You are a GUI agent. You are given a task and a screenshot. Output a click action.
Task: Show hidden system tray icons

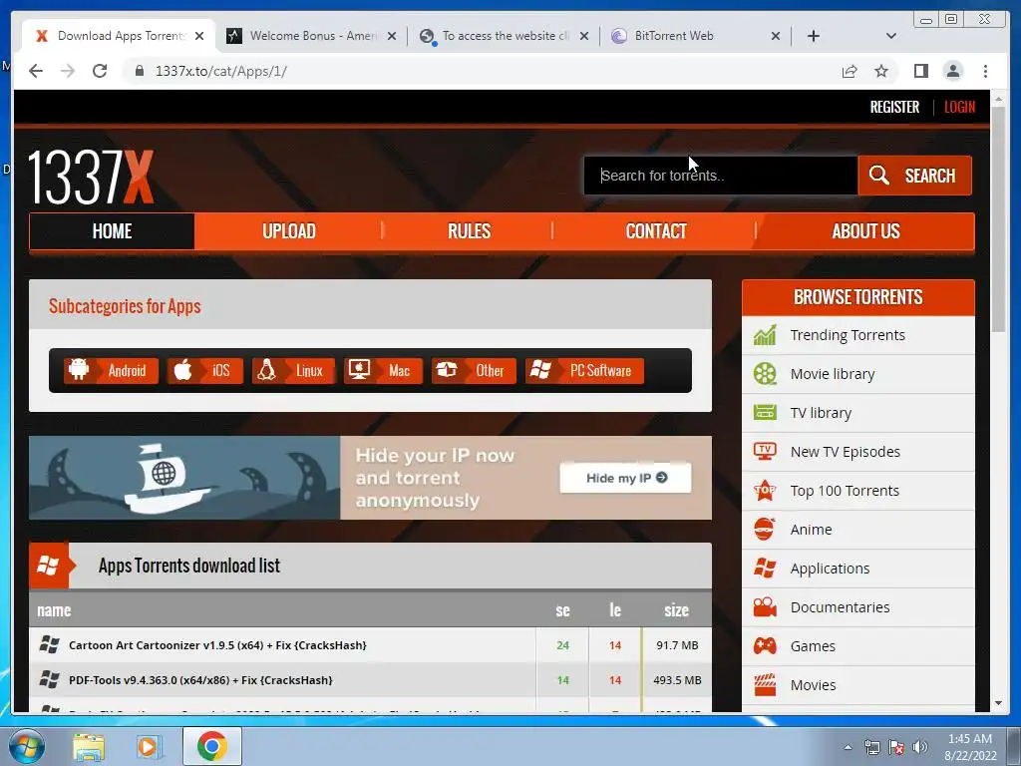[848, 747]
